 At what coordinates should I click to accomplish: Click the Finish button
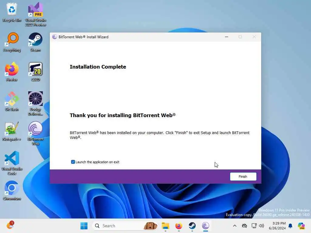point(243,177)
